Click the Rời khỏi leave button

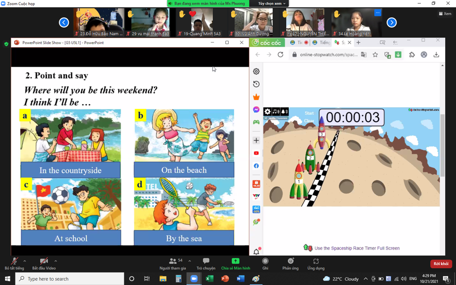(x=441, y=263)
